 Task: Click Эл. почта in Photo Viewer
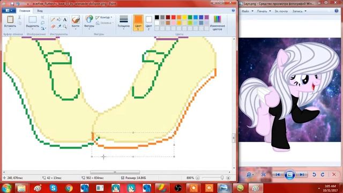pyautogui.click(x=281, y=11)
